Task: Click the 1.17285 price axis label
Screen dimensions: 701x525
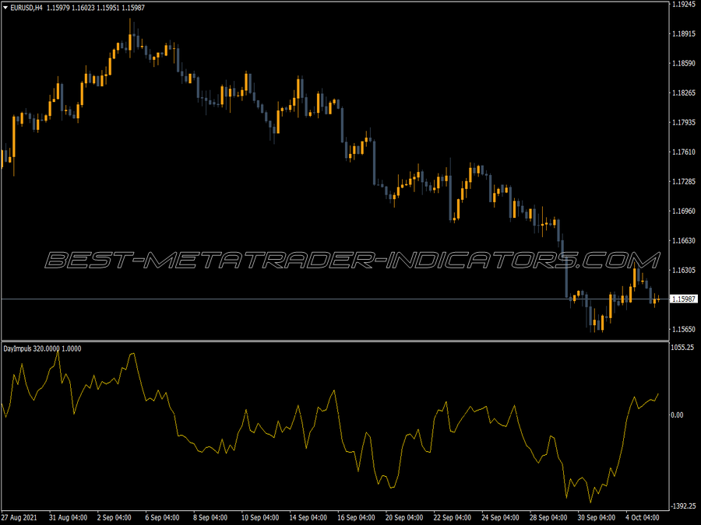Action: (x=684, y=181)
